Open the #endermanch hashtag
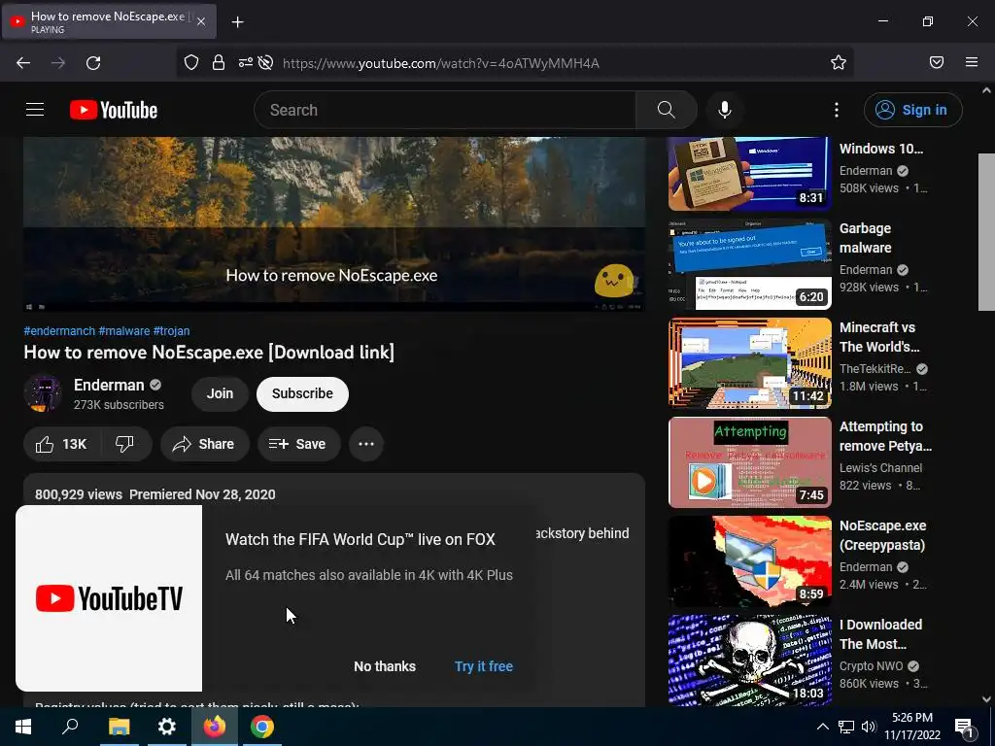The image size is (995, 746). pos(59,330)
